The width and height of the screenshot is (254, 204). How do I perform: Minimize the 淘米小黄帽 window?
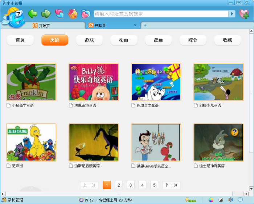coord(231,3)
